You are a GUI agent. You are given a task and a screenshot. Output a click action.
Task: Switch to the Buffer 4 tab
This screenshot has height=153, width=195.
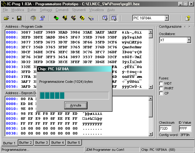57,143
